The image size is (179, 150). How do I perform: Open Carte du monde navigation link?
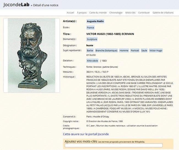pos(98,13)
